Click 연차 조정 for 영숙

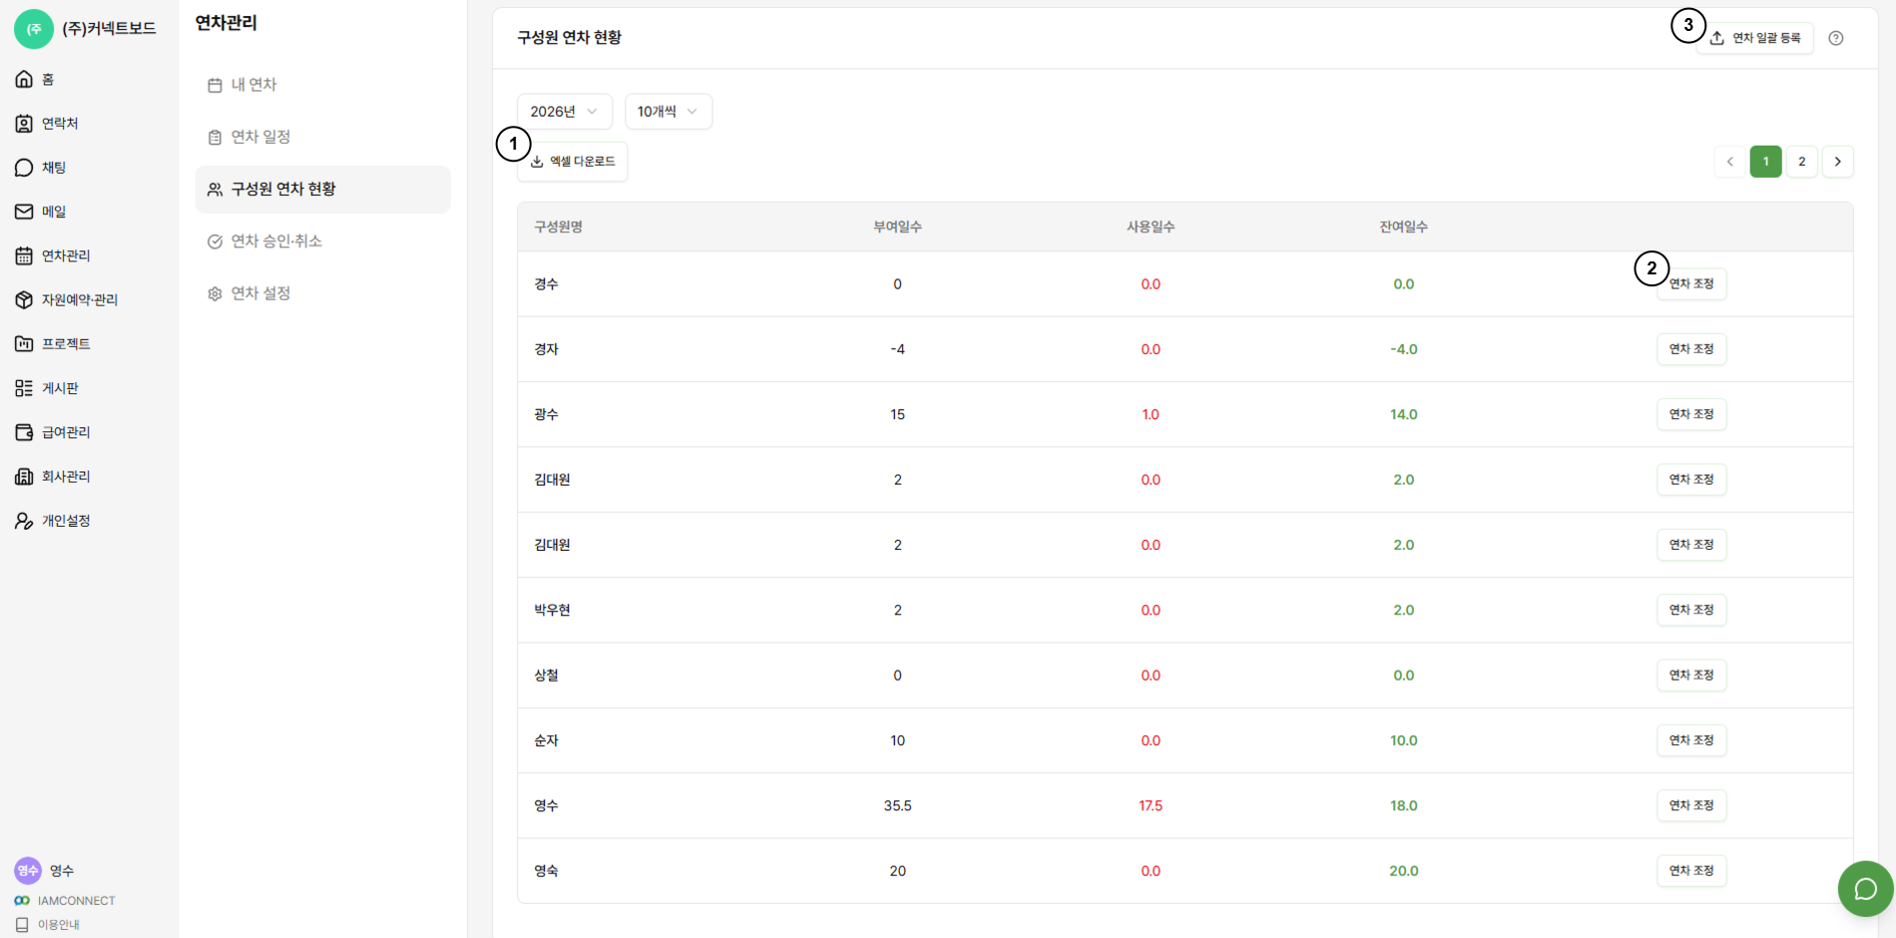click(1691, 871)
